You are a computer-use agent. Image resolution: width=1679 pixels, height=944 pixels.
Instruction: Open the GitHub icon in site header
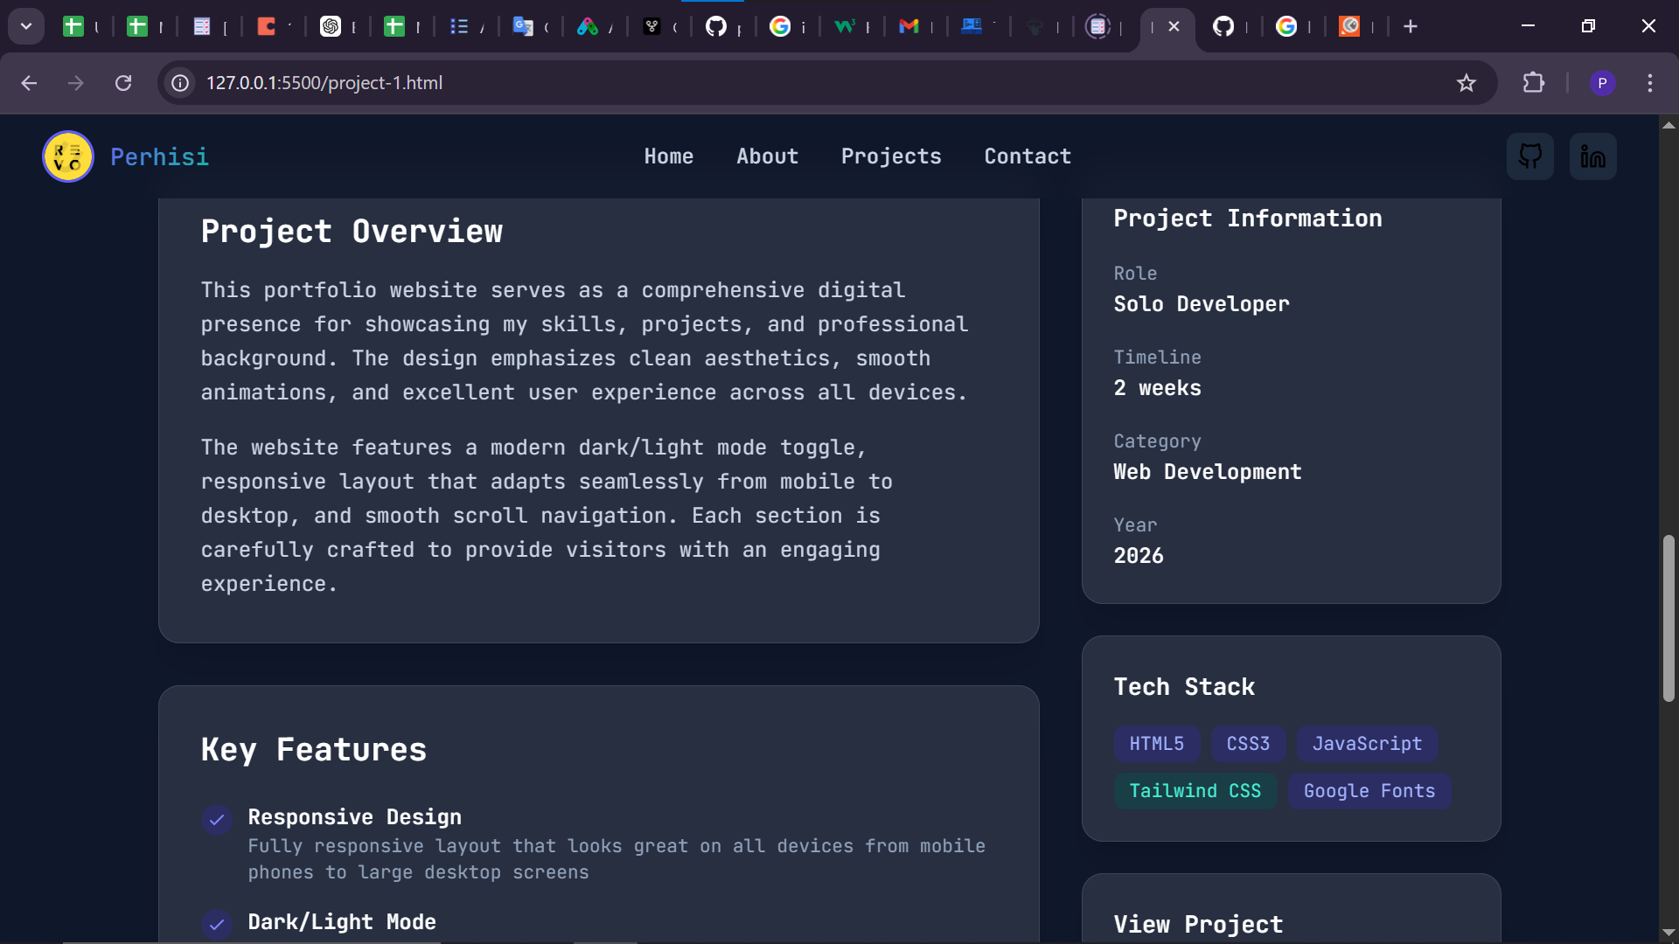coord(1529,156)
